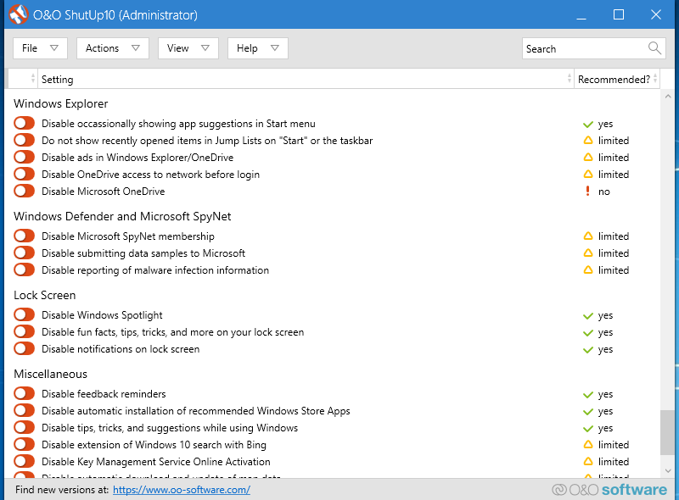Screen dimensions: 679x500
Task: Click the warning triangle for Key Management Service
Action: (587, 462)
